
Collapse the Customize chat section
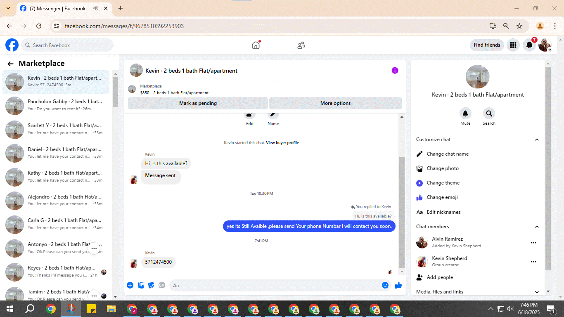[537, 140]
